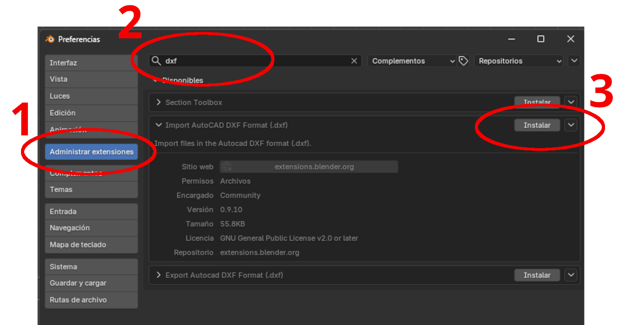Collapse the Import AutoCAD DXF Format entry

point(158,125)
